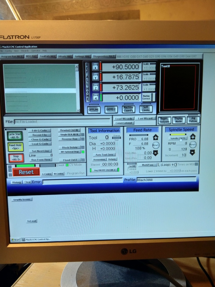Click the Tool number field

click(104, 138)
